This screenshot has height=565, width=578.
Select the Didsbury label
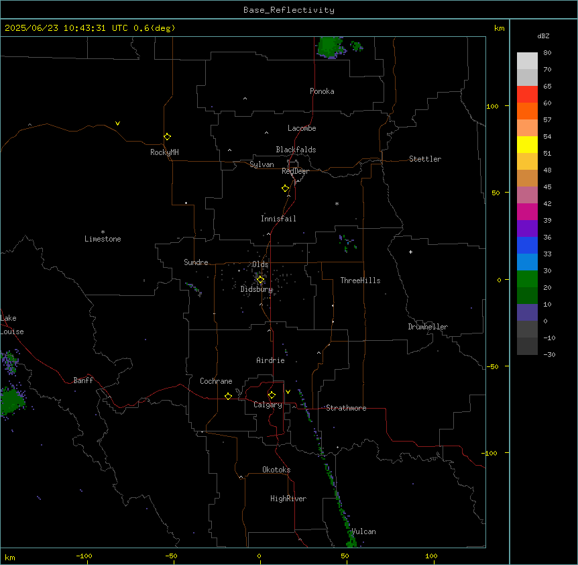256,289
